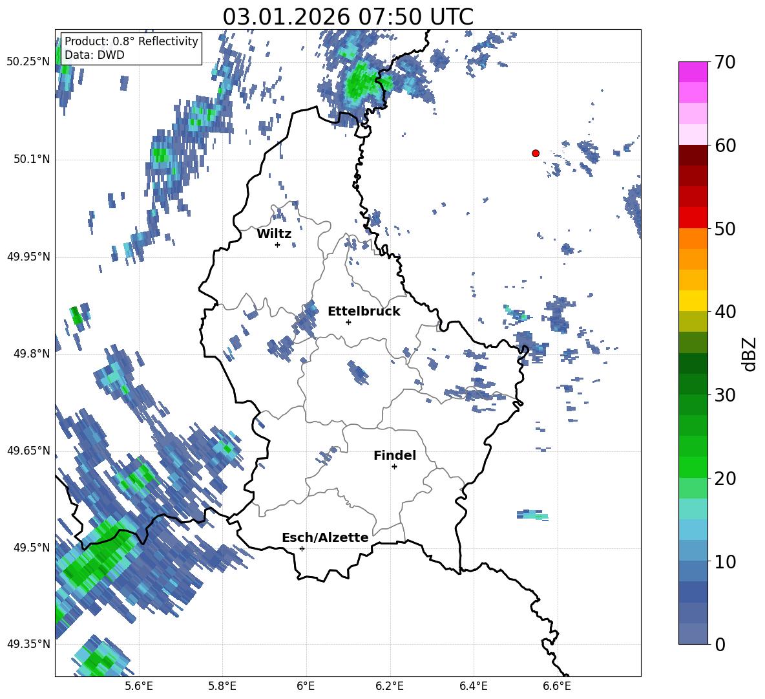Viewport: 765px width, 699px height.
Task: Click the title 03.01.2026 07:50 UTC
Action: pyautogui.click(x=348, y=17)
